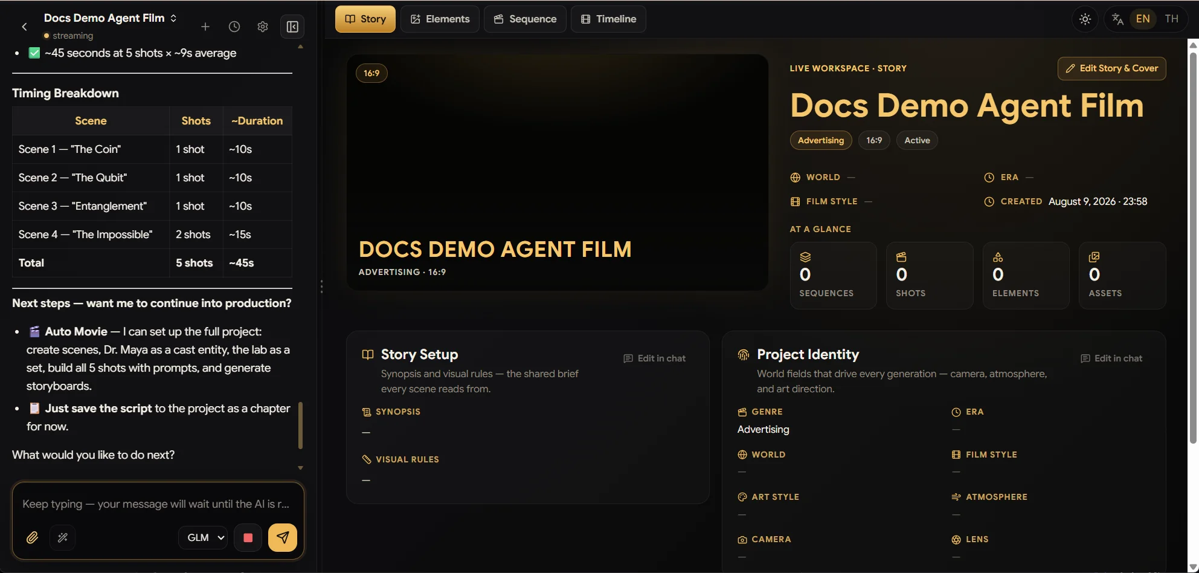The height and width of the screenshot is (573, 1199).
Task: Open the GLM model dropdown
Action: click(203, 537)
